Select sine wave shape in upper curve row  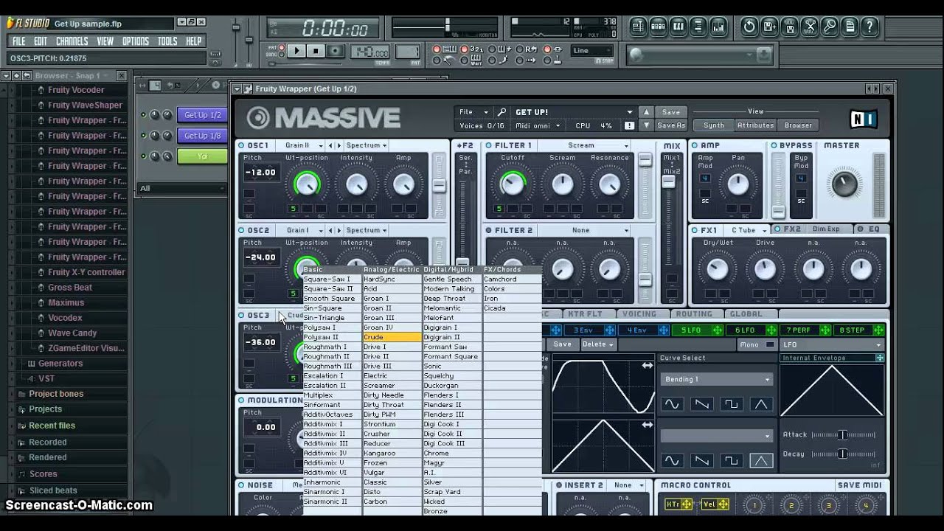[671, 404]
